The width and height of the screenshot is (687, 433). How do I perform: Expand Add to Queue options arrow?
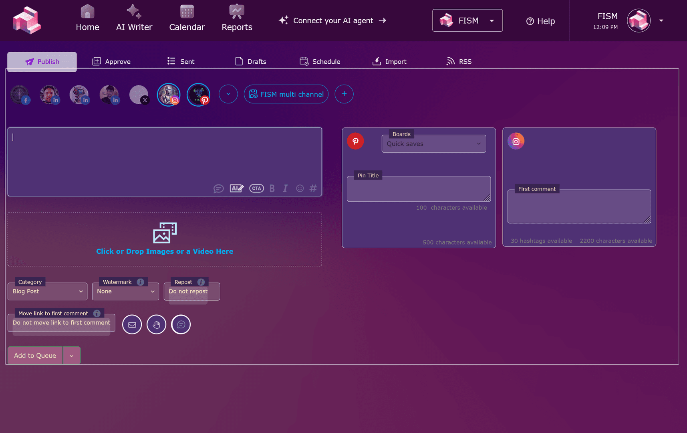coord(72,356)
